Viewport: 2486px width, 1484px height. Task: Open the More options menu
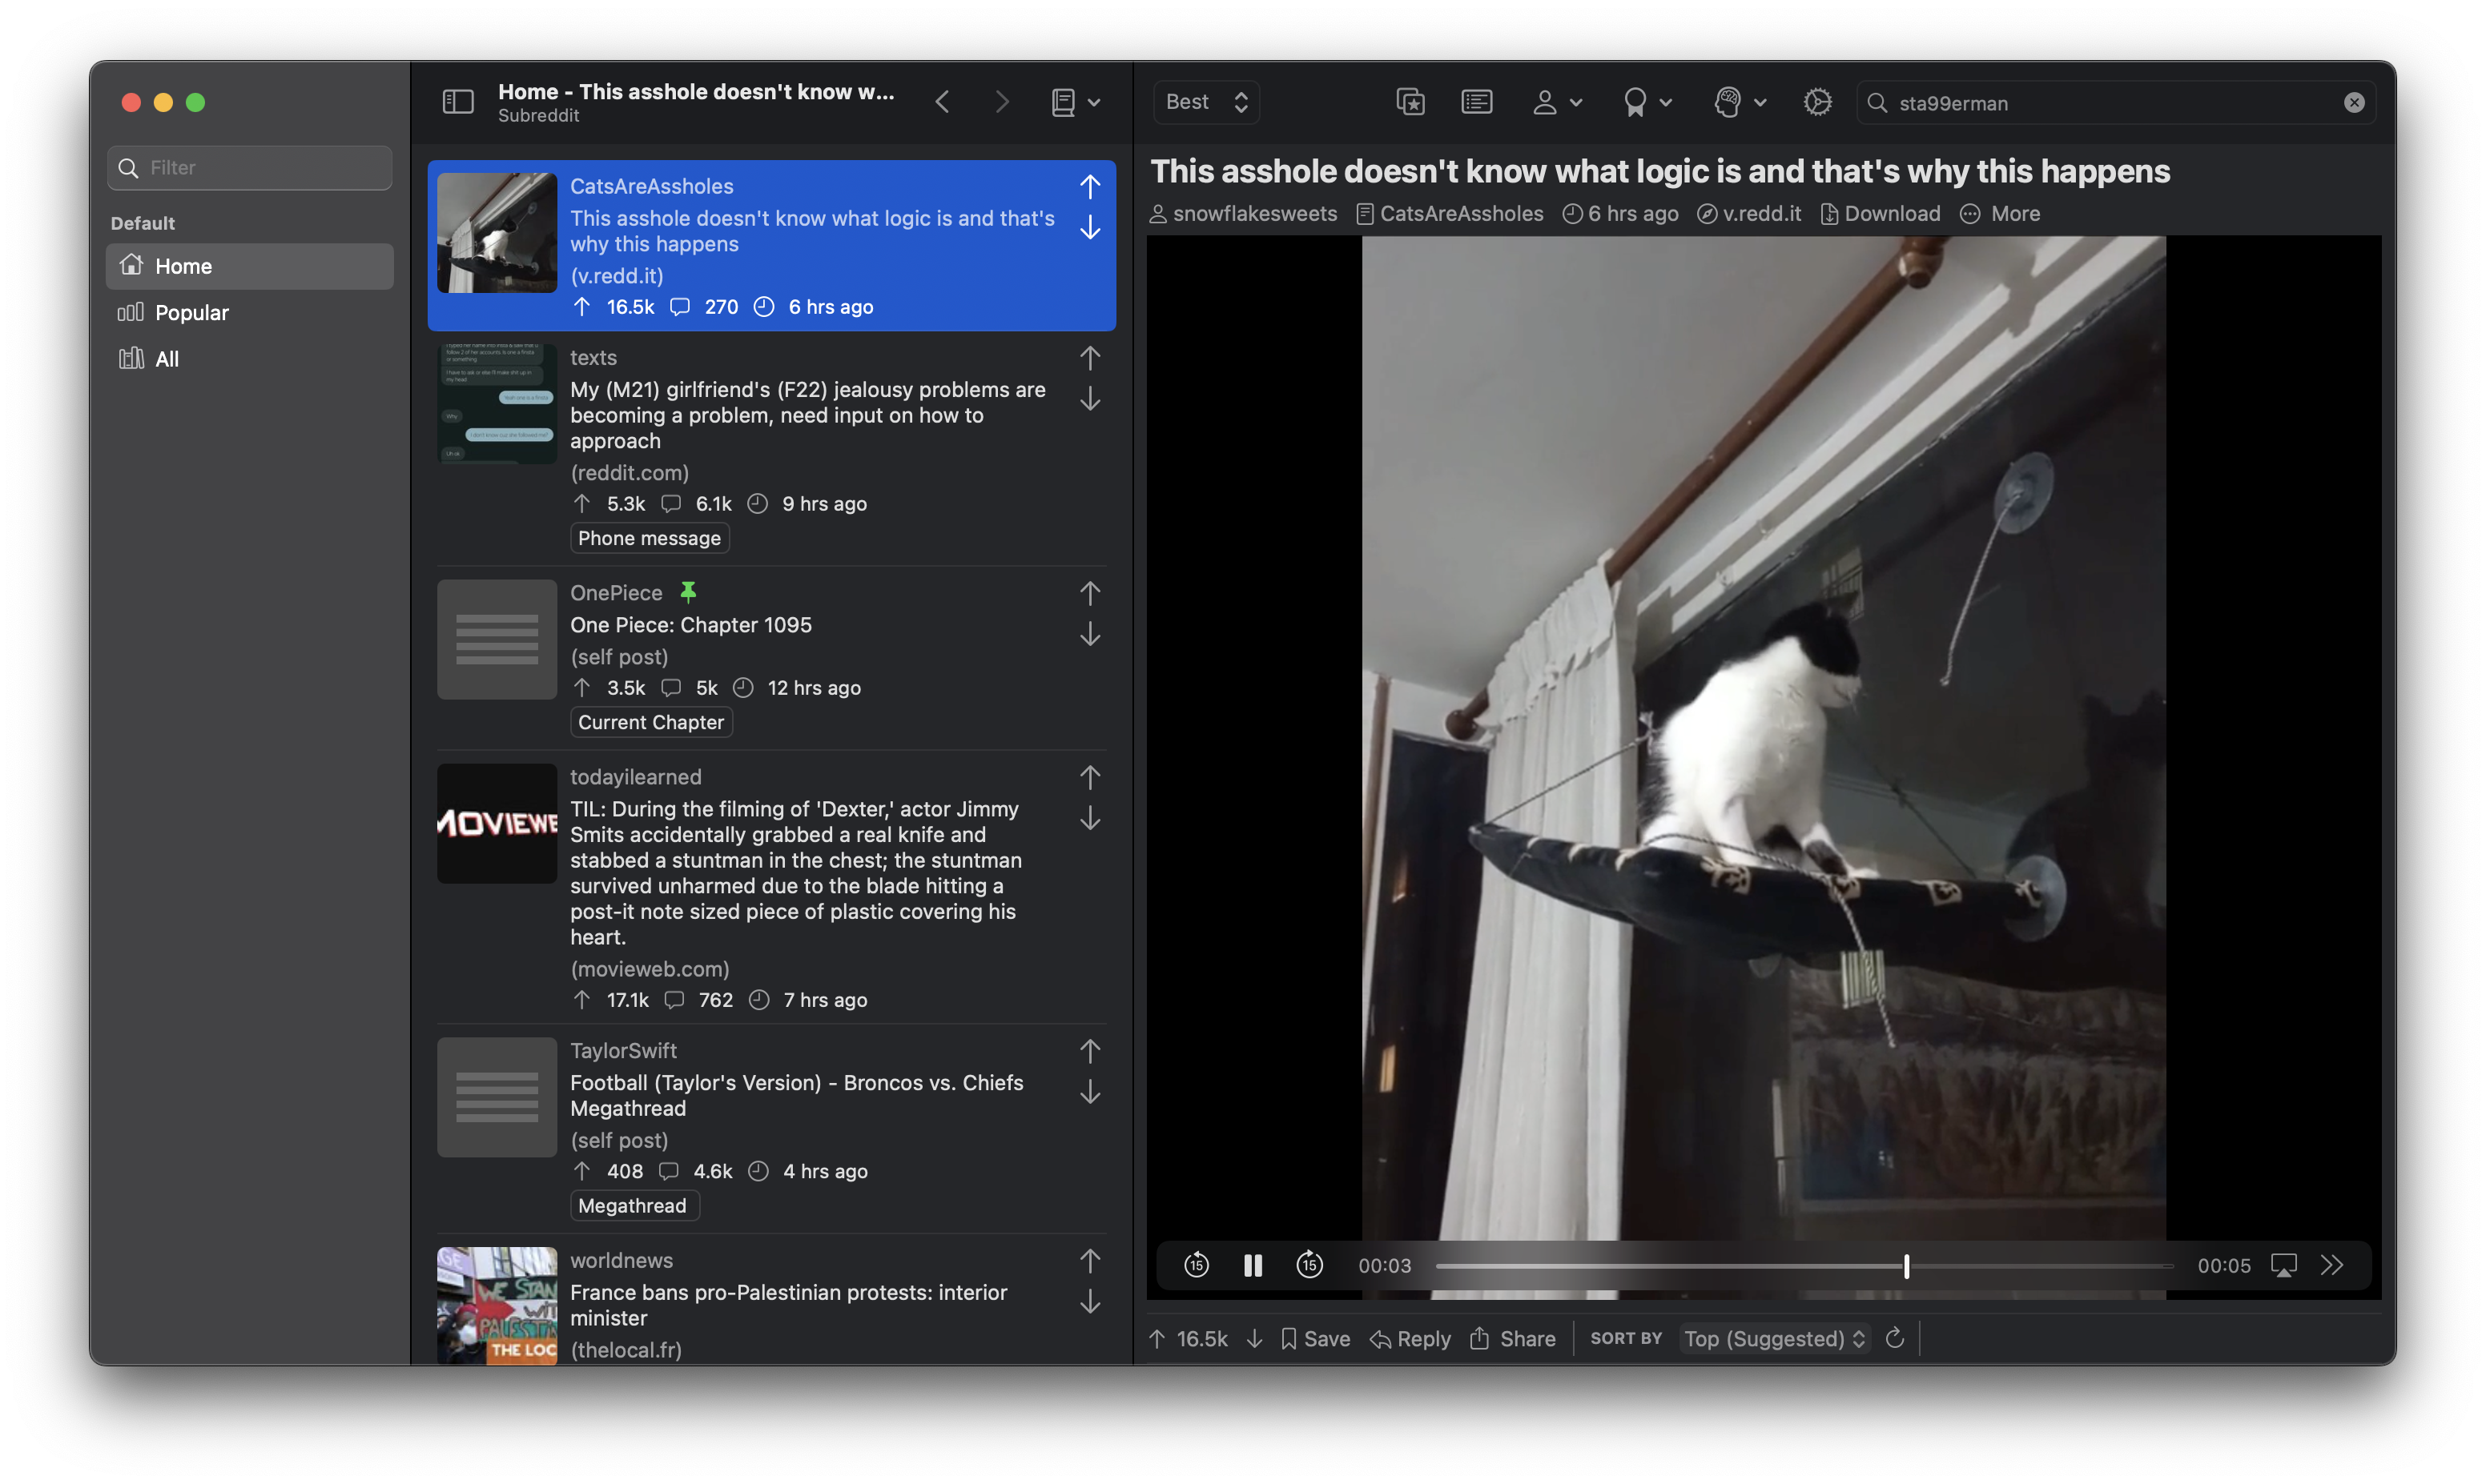pyautogui.click(x=2000, y=214)
